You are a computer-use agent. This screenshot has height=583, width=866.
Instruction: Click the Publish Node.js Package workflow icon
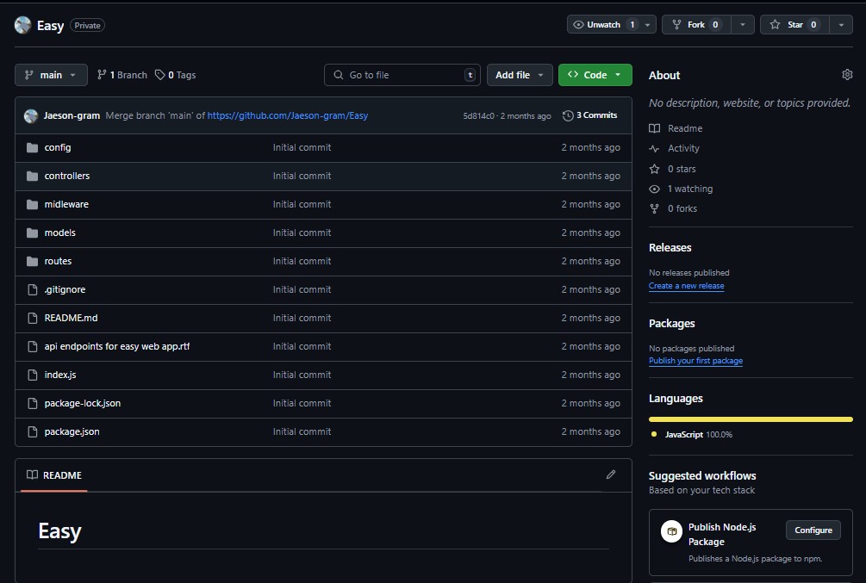671,531
